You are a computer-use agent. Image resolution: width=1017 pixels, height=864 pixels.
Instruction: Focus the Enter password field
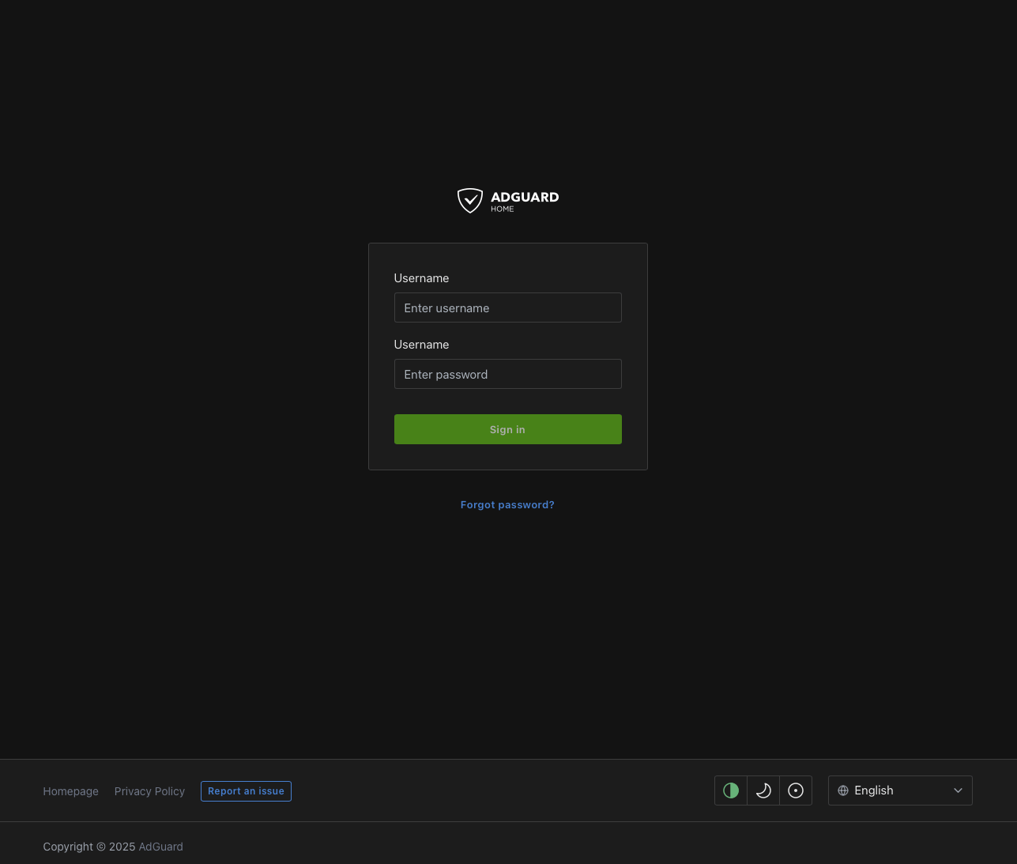click(x=507, y=374)
